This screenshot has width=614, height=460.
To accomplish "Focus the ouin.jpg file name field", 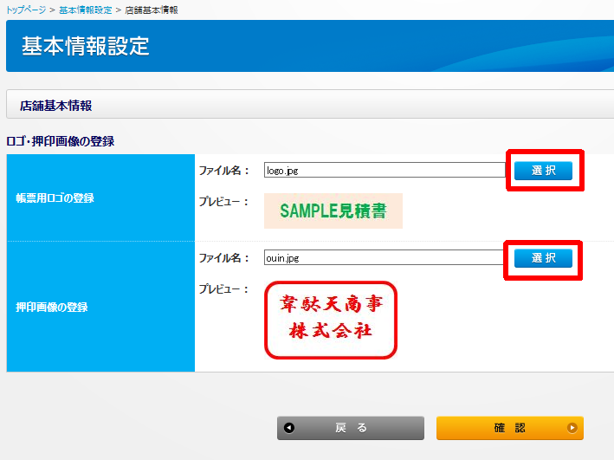I will pos(384,257).
